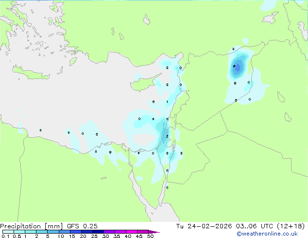The width and height of the screenshot is (308, 238).
Task: Click the legend label '0.5'
Action: pyautogui.click(x=17, y=236)
